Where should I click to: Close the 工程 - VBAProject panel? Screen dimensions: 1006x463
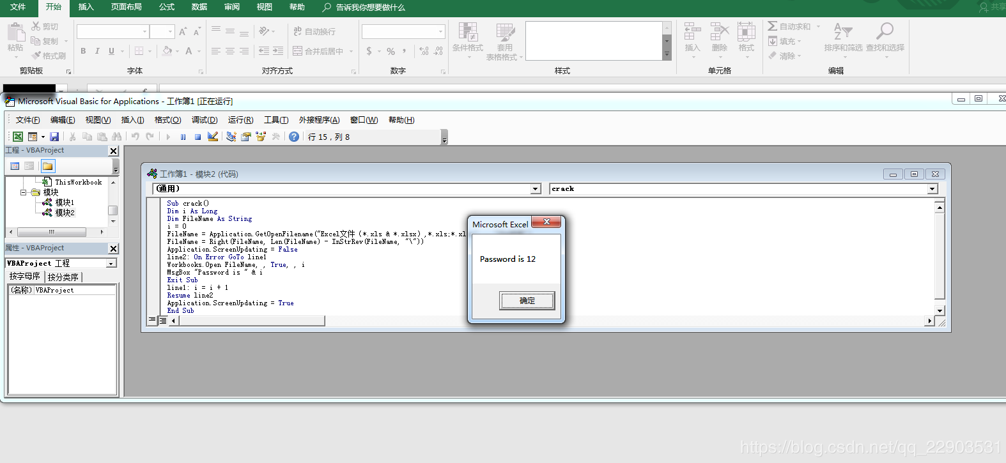coord(113,151)
